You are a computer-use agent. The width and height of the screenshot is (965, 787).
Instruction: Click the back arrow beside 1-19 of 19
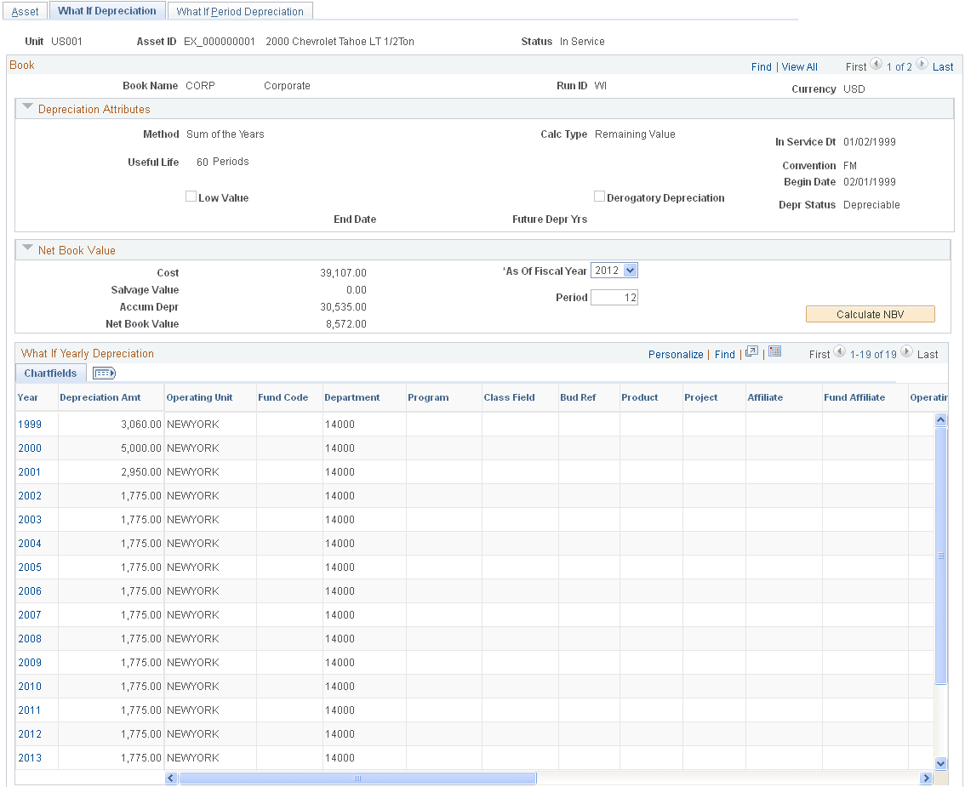(x=839, y=352)
